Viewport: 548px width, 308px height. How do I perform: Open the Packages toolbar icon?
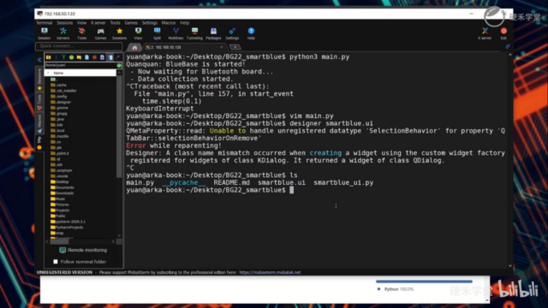click(x=213, y=33)
